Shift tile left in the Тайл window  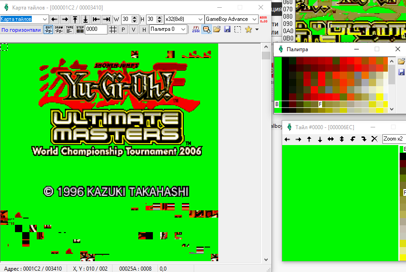point(287,139)
